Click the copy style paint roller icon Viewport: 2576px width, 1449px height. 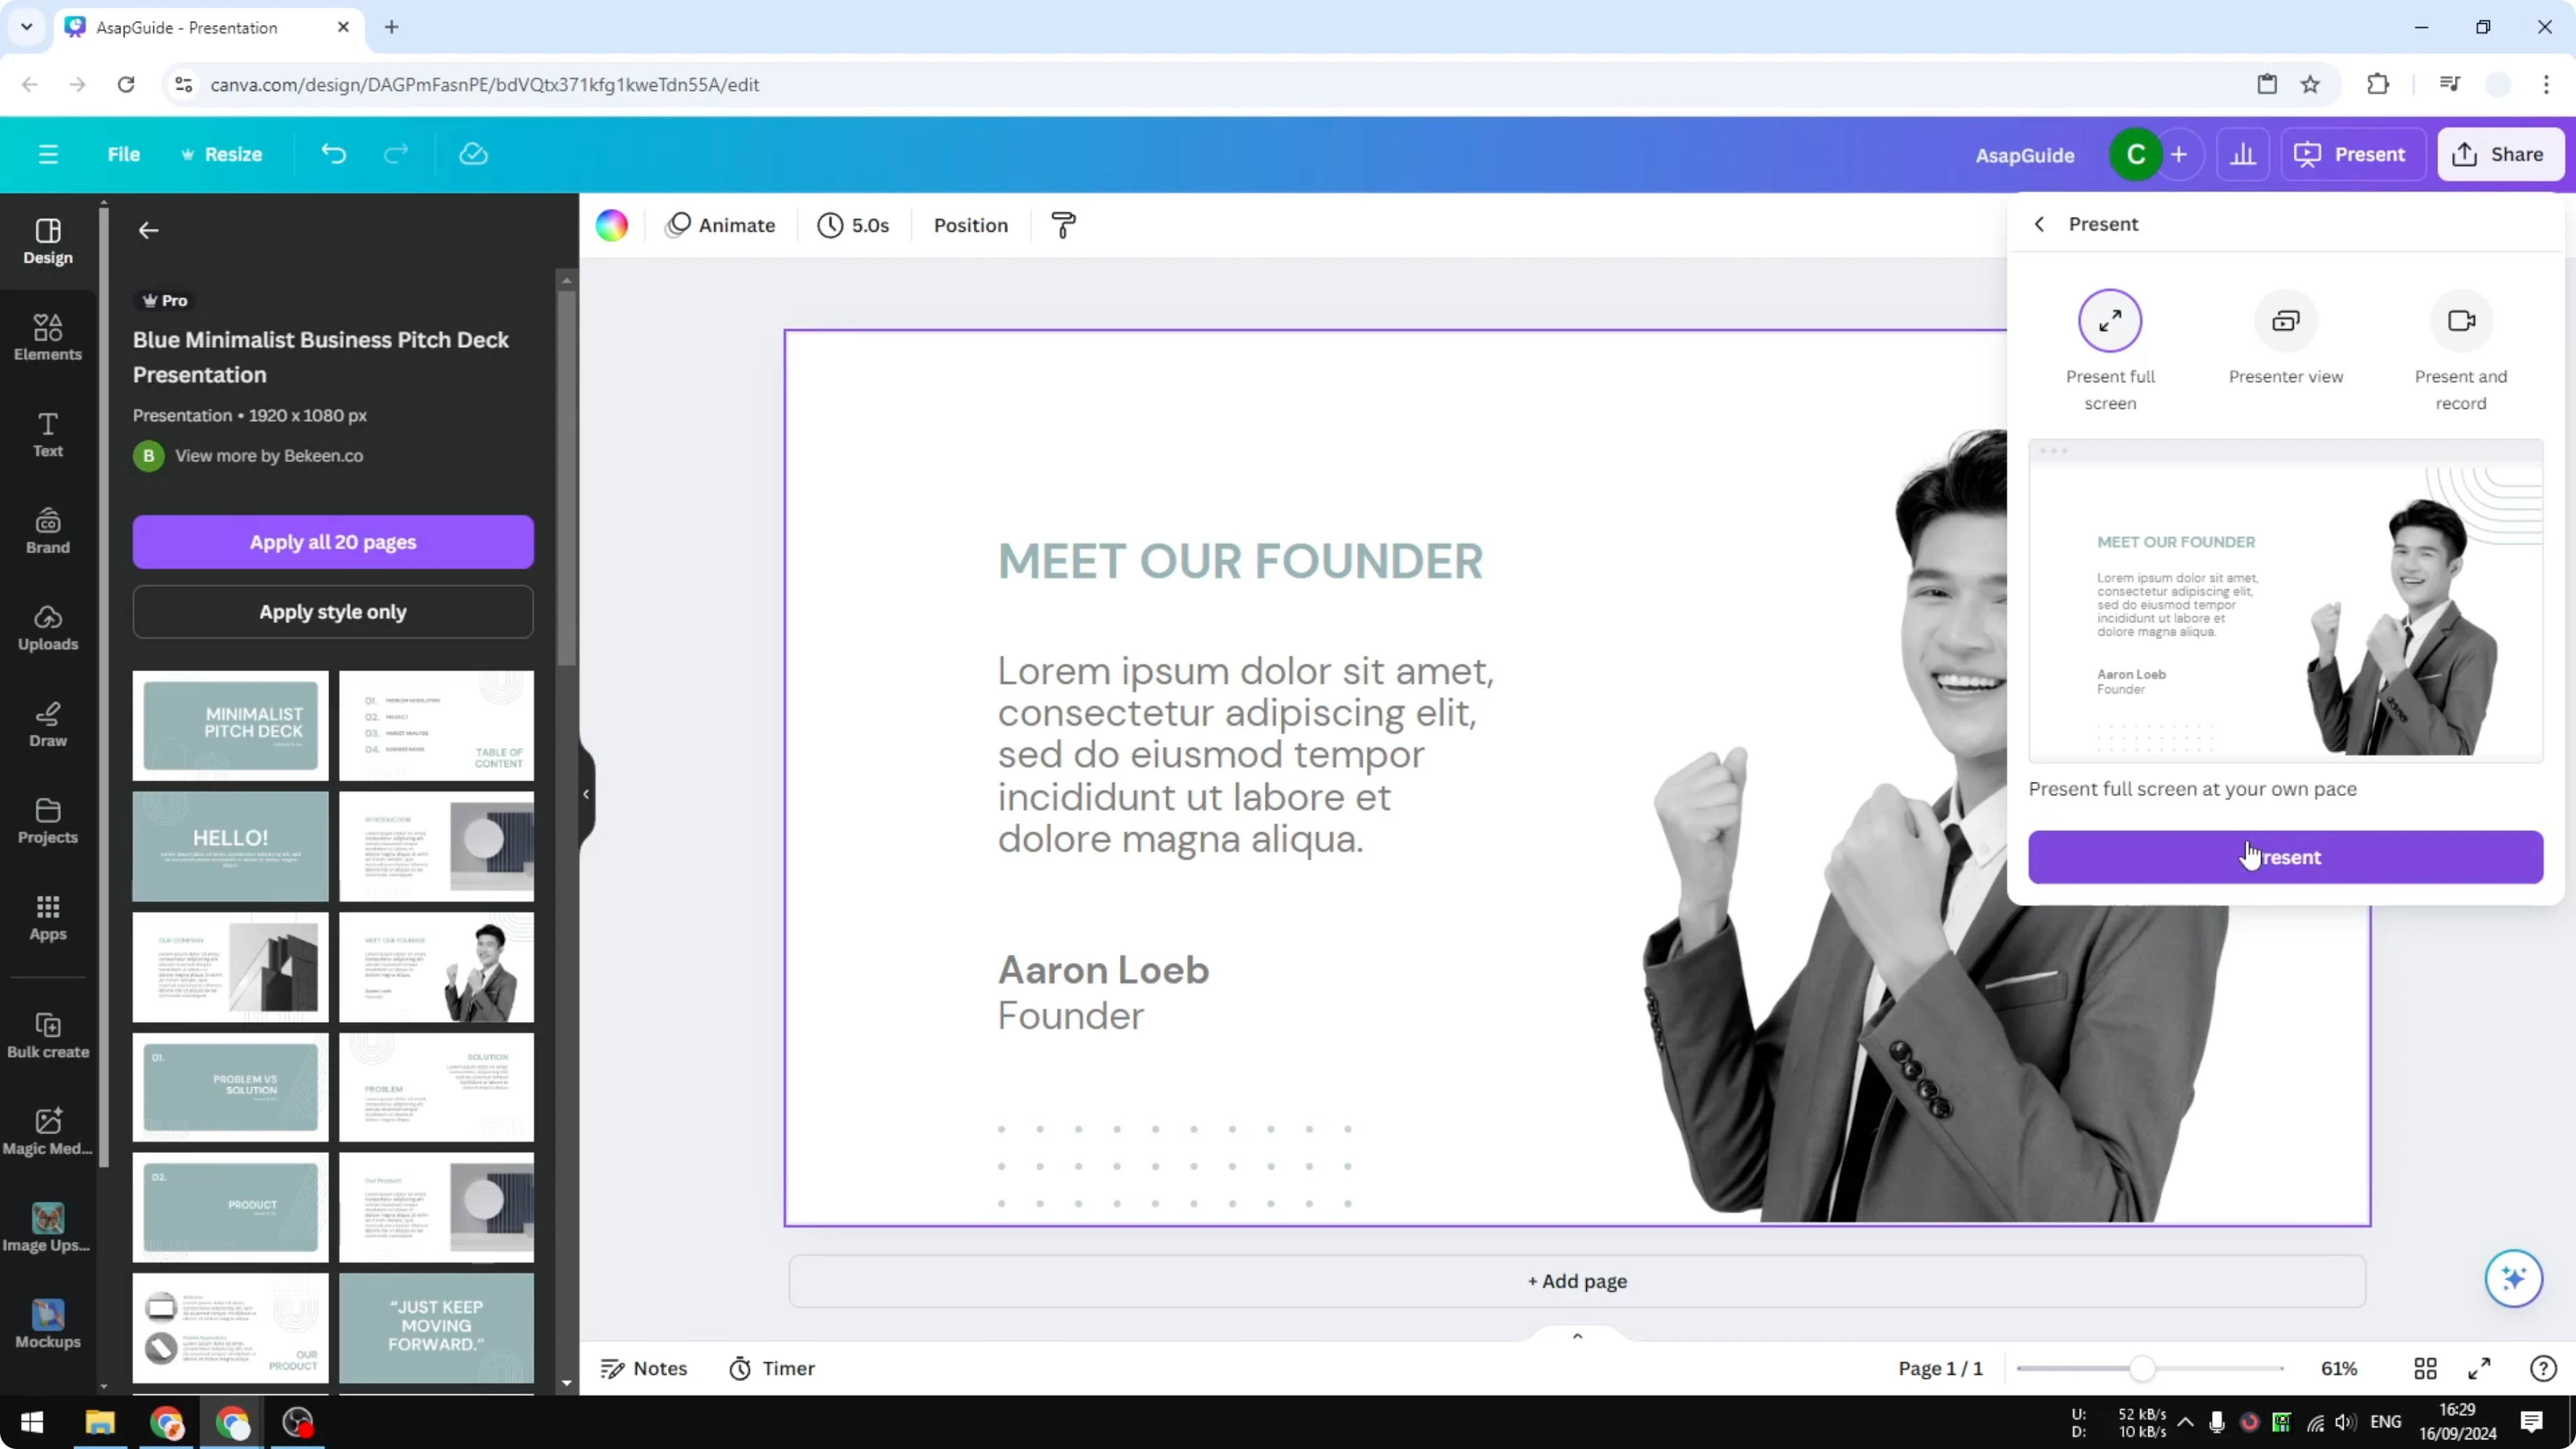coord(1064,225)
